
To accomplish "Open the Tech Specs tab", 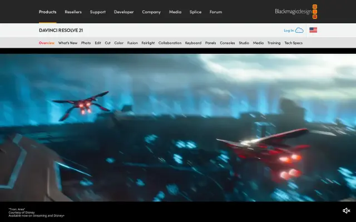I will (x=293, y=43).
